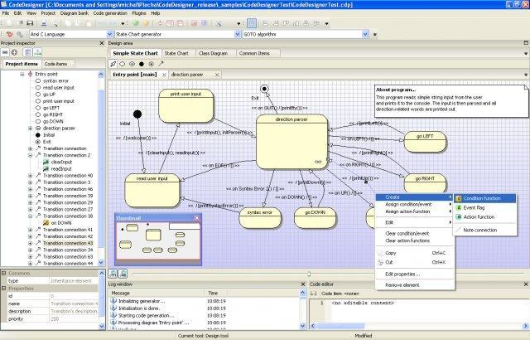
Task: Click the Project tree scroll down arrow
Action: click(x=101, y=263)
